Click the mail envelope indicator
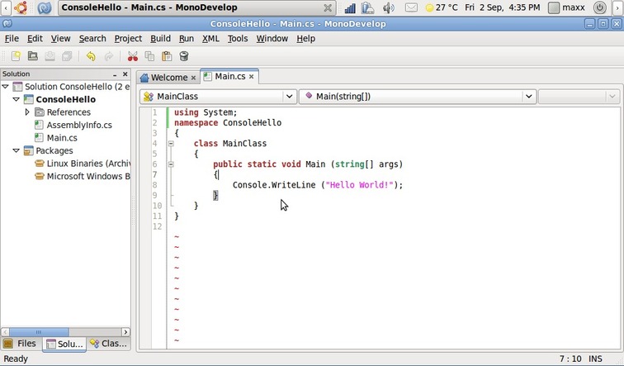Viewport: 624px width, 366px height. pos(411,7)
